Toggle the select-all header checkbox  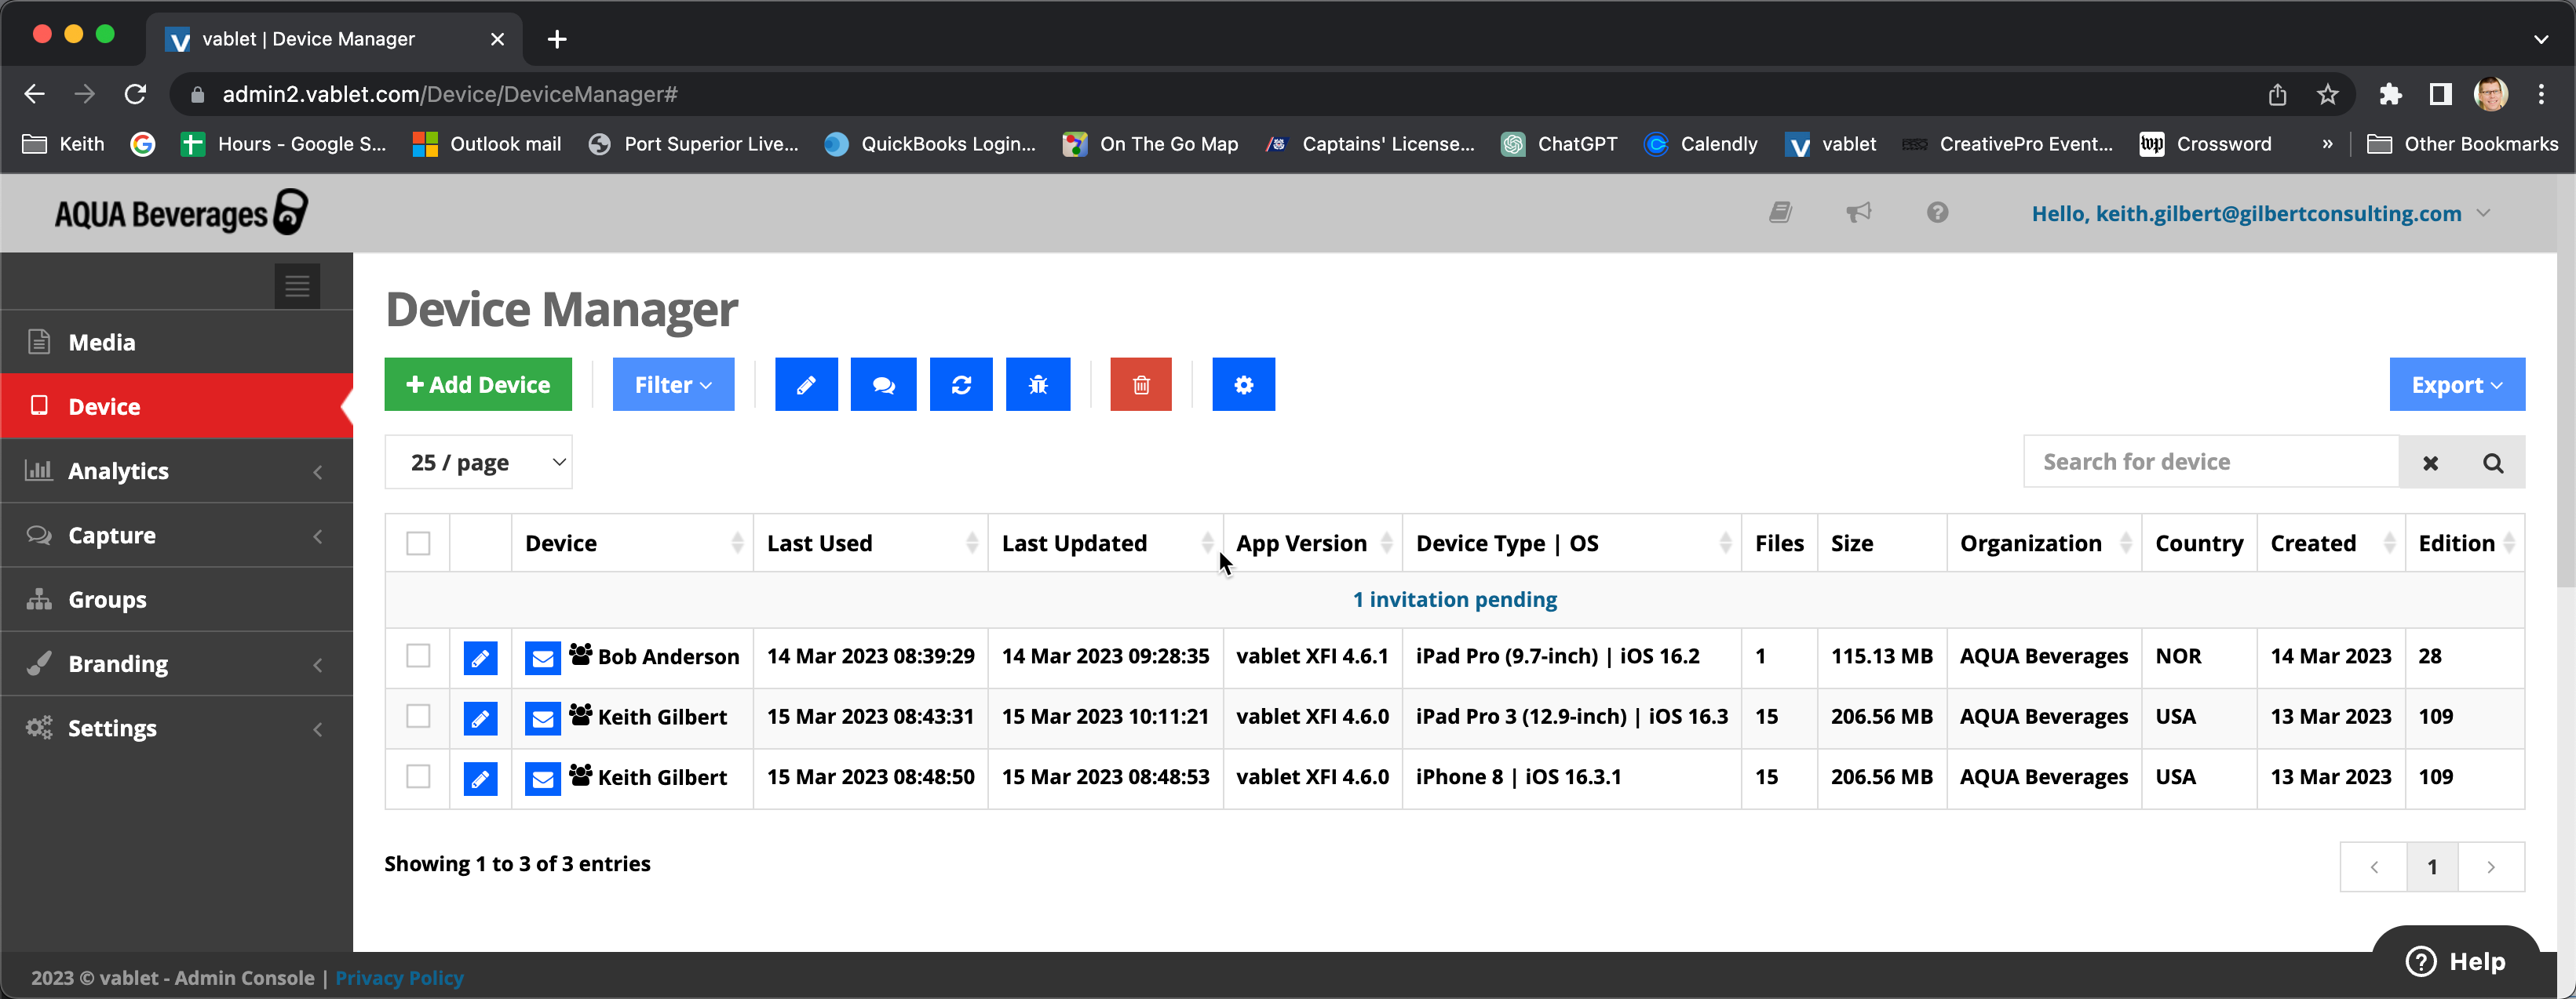tap(418, 543)
